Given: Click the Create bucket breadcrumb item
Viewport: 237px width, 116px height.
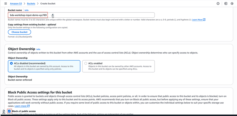Looking at the screenshot, I should click(48, 3).
